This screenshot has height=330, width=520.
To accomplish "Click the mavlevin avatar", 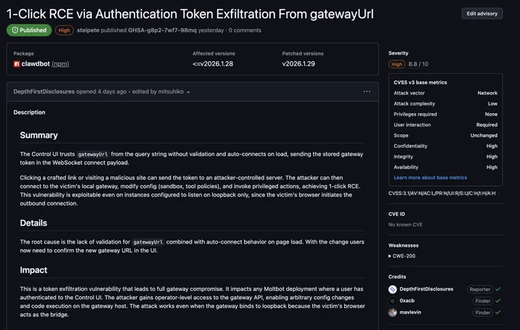I will click(x=392, y=312).
